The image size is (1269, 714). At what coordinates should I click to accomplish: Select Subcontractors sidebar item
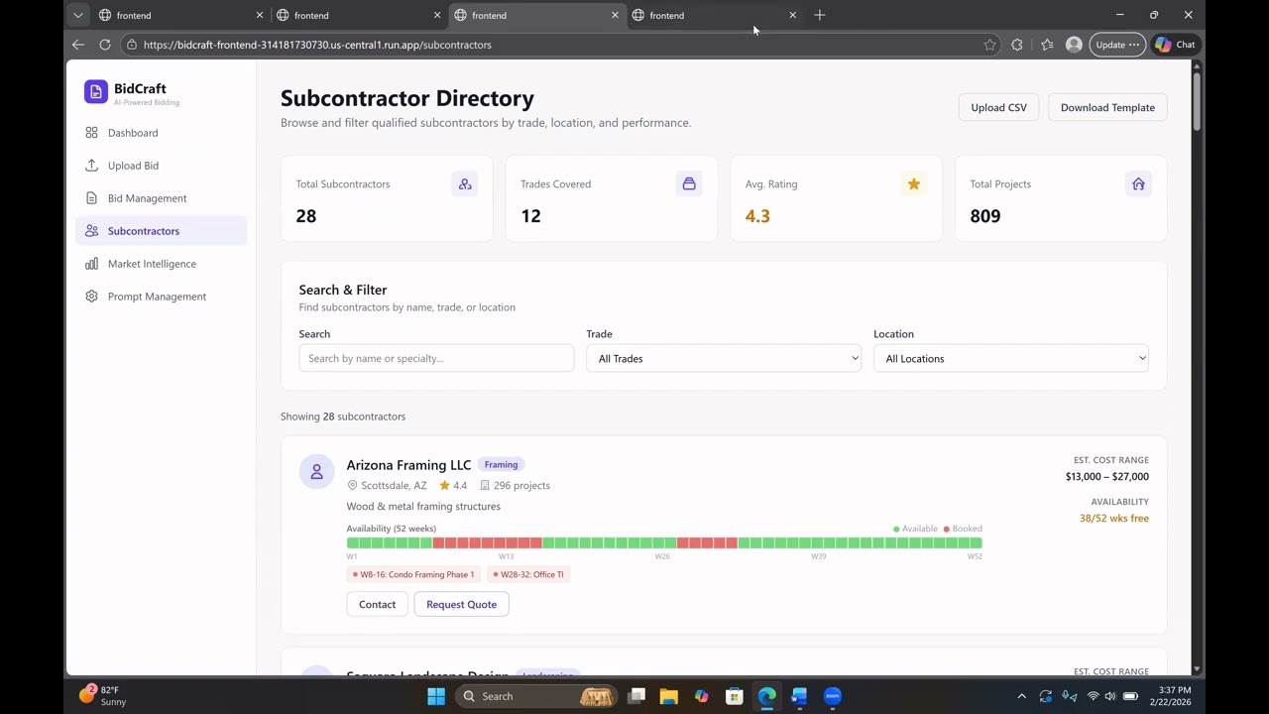pos(161,231)
